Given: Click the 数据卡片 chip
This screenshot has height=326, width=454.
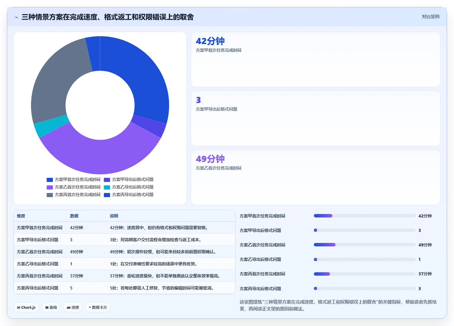Looking at the screenshot, I should click(98, 307).
